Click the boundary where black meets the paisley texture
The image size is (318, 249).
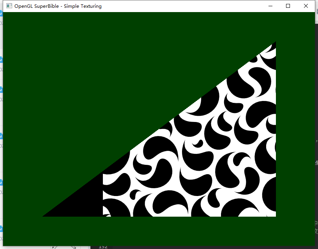coord(103,195)
